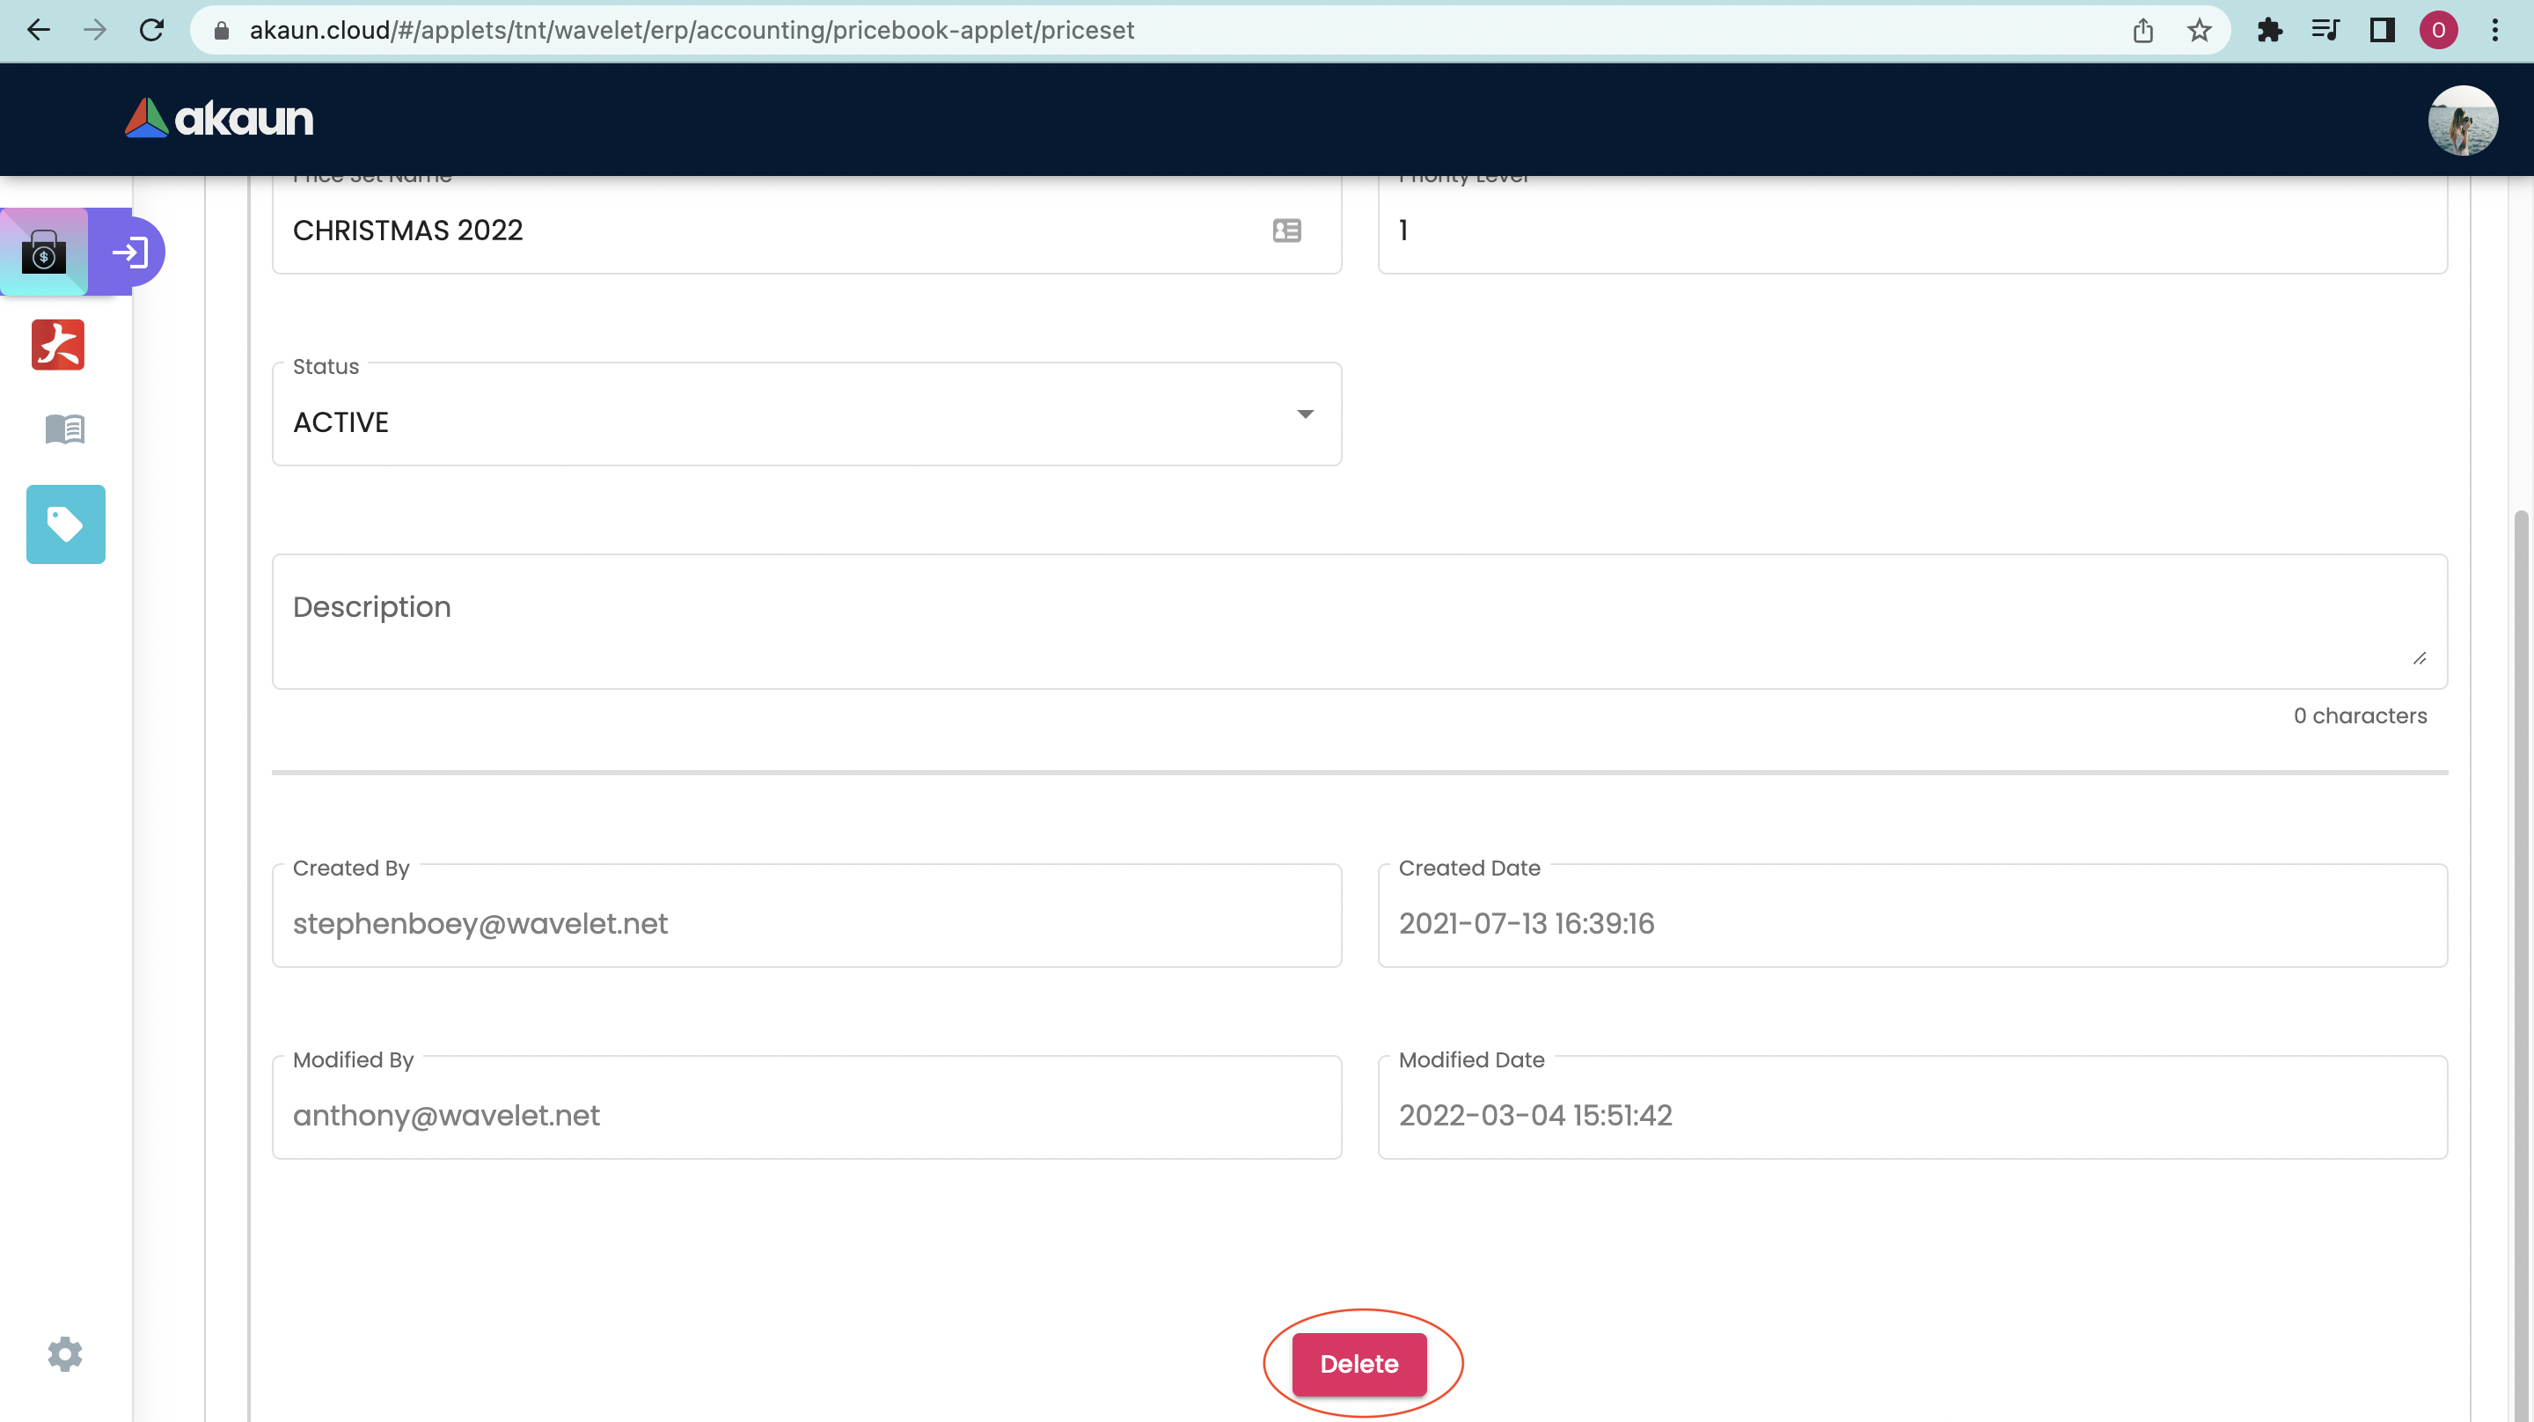The width and height of the screenshot is (2534, 1422).
Task: Click the red Delete button
Action: (1359, 1364)
